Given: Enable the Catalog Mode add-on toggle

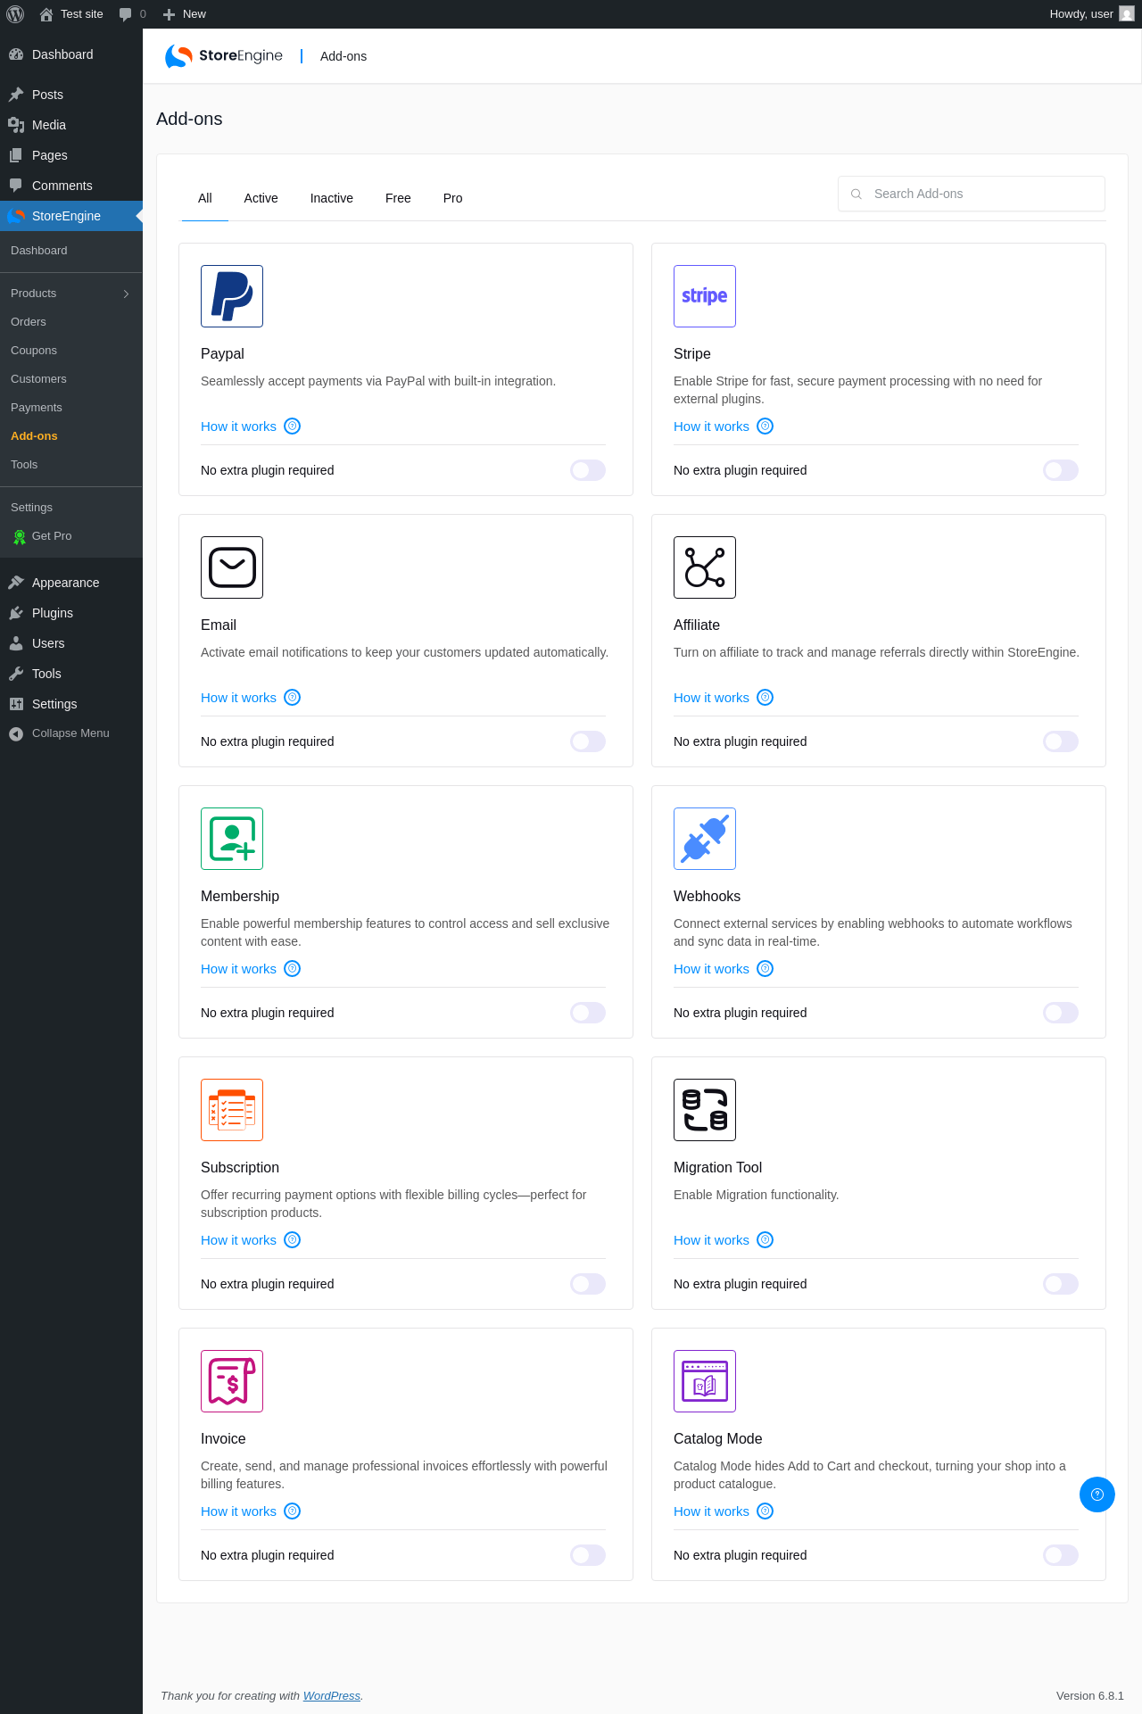Looking at the screenshot, I should coord(1061,1555).
